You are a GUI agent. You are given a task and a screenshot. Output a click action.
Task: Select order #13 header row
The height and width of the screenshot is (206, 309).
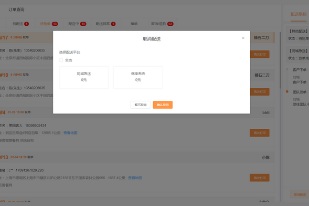point(137,157)
